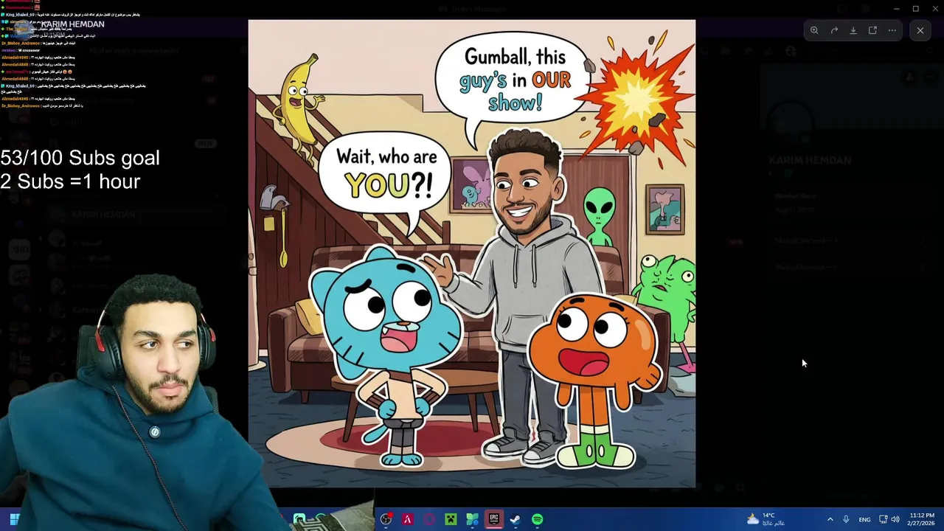
Task: Expand the hidden system tray icons chevron
Action: [x=830, y=519]
